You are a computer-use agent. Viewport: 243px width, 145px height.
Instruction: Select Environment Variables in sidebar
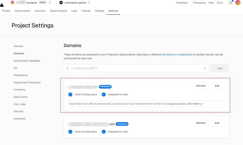pyautogui.click(x=27, y=61)
